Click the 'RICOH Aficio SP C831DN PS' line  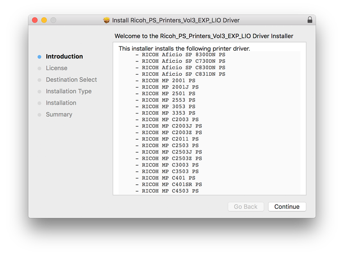click(x=180, y=74)
